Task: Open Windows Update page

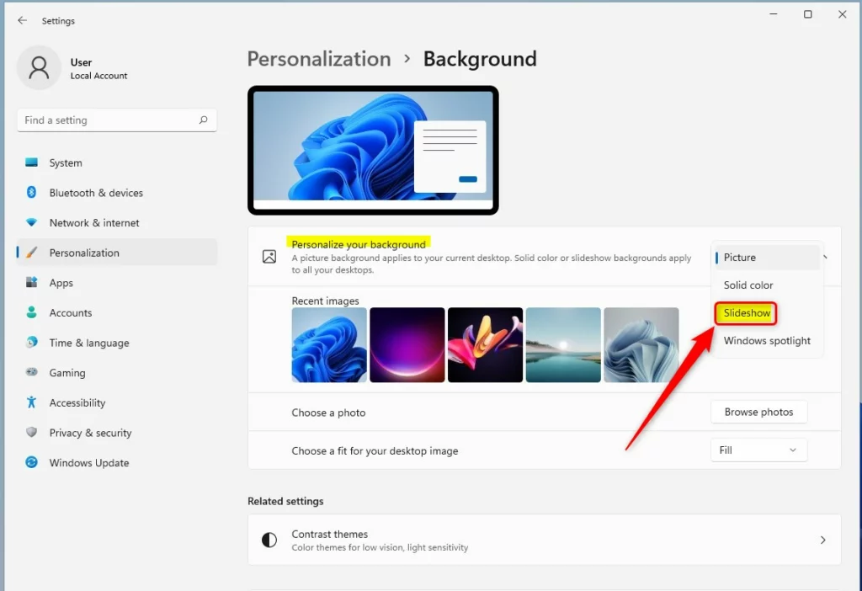Action: [x=117, y=462]
